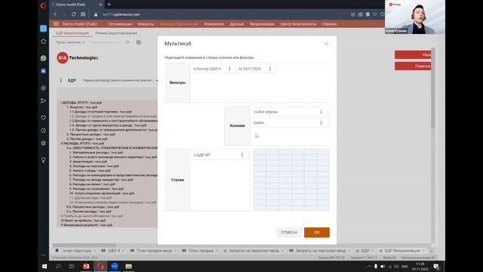Click the first red button at right edge
The width and height of the screenshot is (483, 272).
[413, 54]
